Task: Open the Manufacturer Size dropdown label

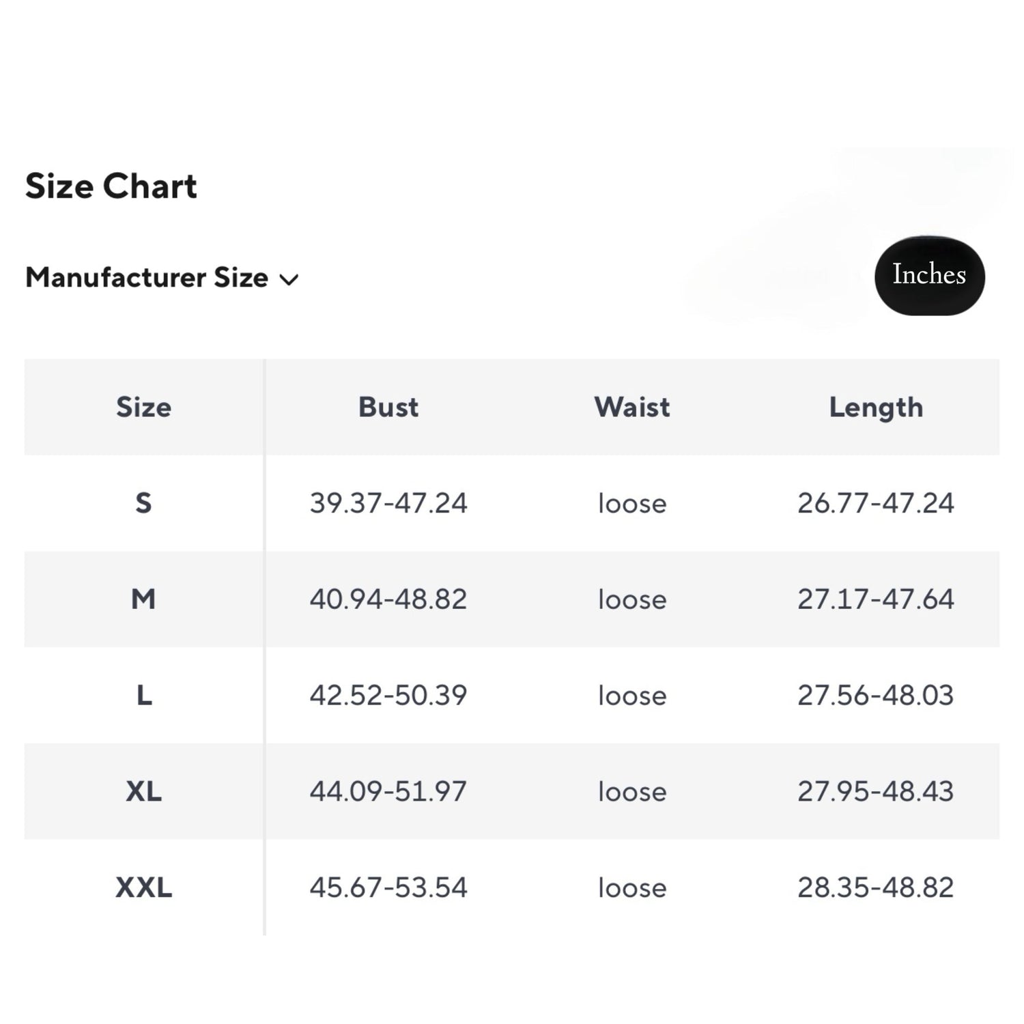Action: point(147,278)
